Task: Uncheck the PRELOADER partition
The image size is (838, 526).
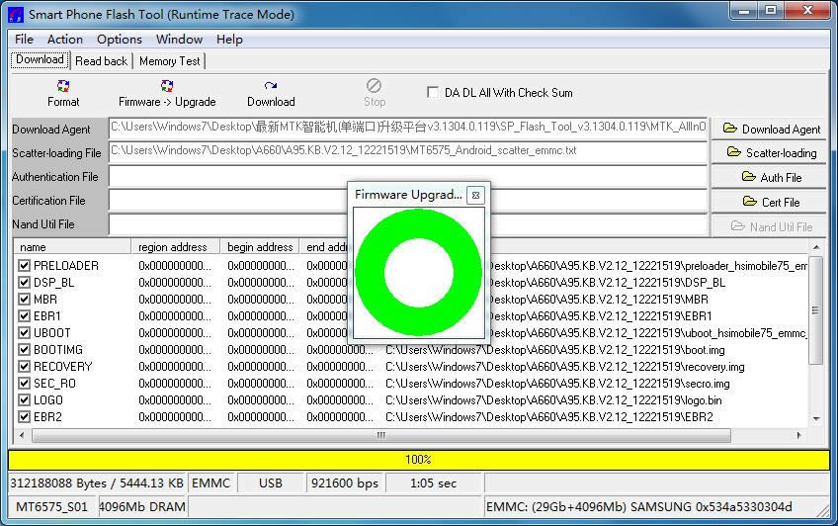Action: click(25, 266)
